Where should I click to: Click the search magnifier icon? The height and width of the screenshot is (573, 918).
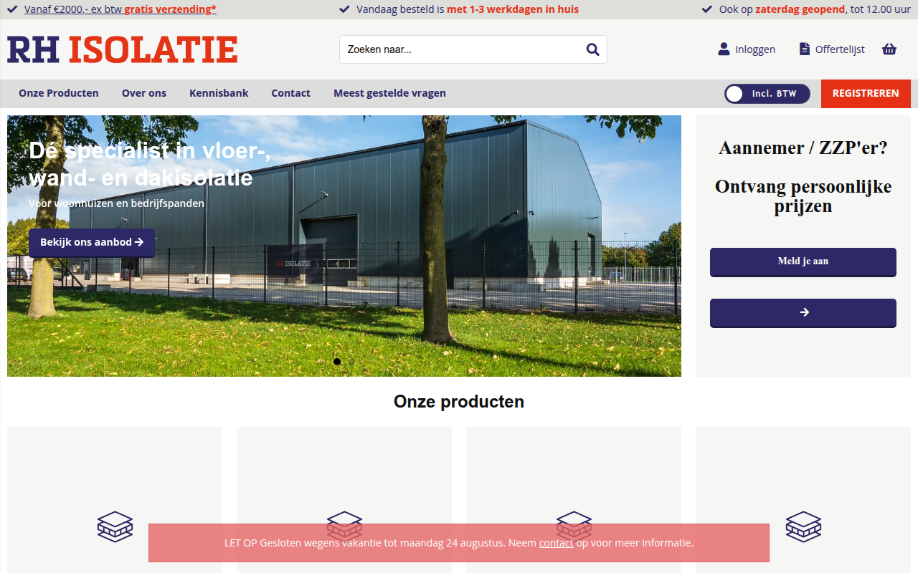coord(592,49)
